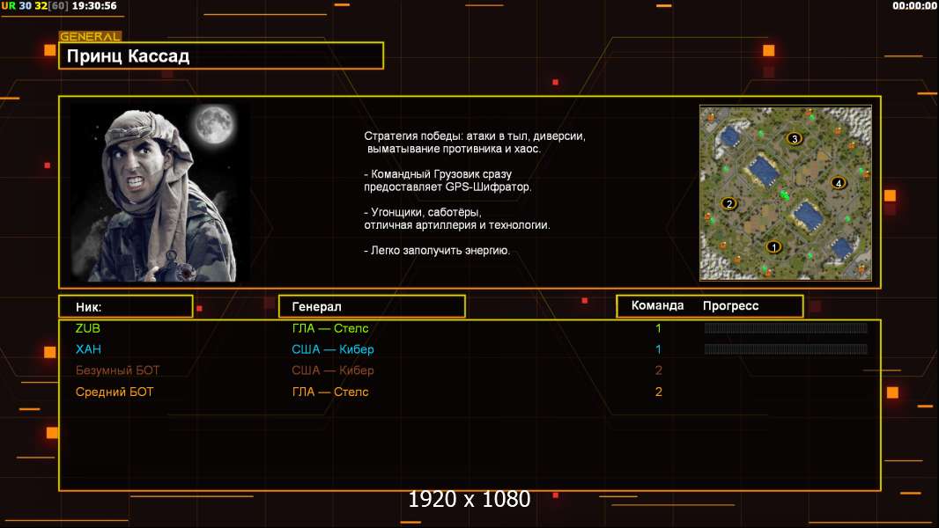
Task: Click the Прогресс column header
Action: (x=730, y=306)
